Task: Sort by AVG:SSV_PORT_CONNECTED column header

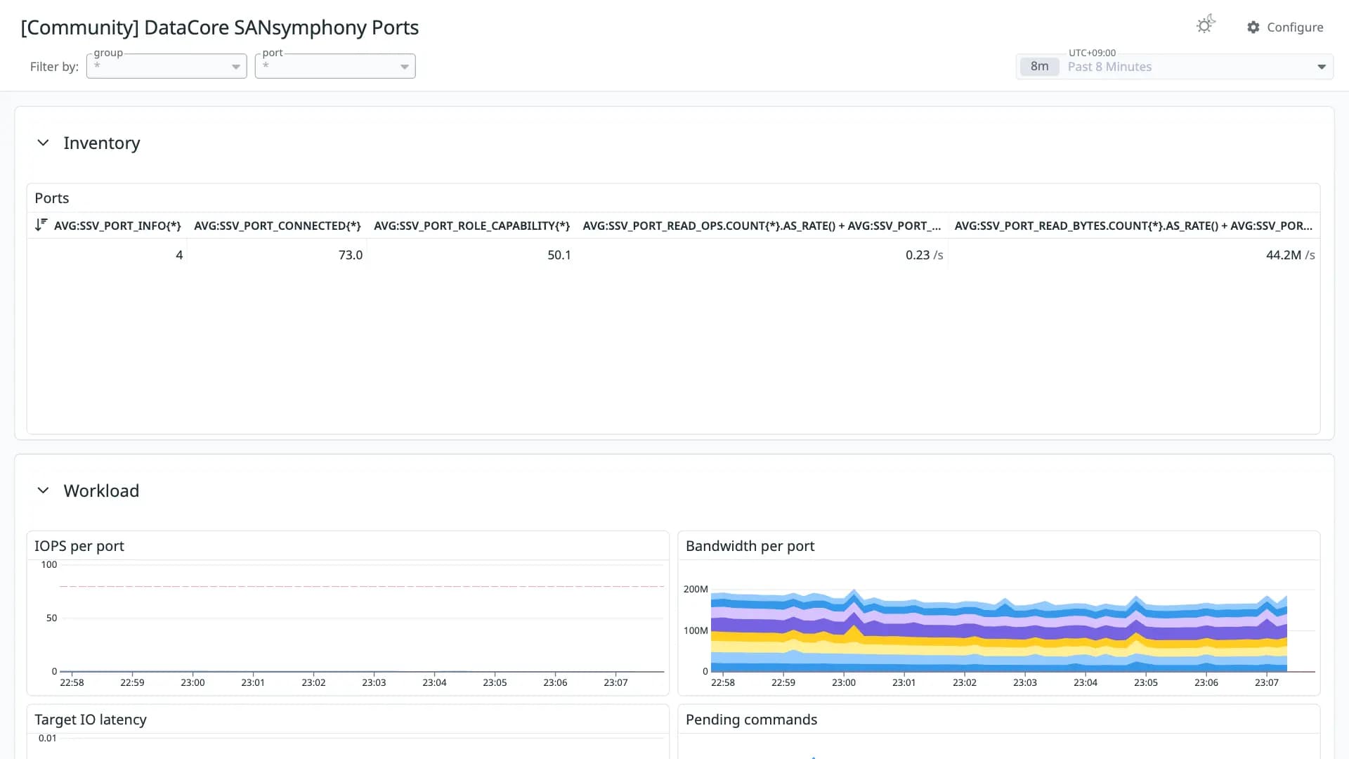Action: 278,226
